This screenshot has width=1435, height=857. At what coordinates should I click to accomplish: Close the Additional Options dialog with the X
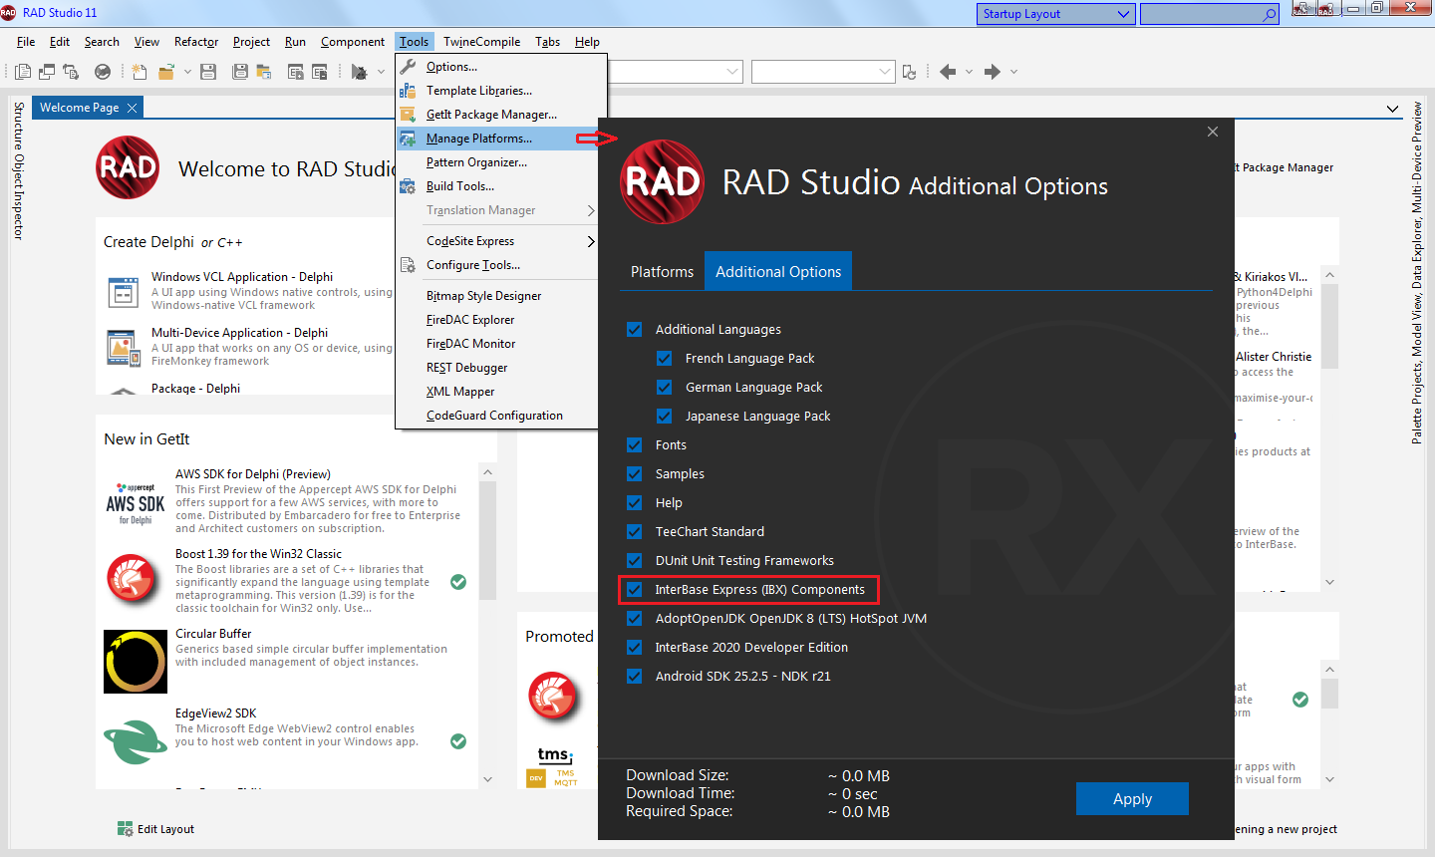click(x=1213, y=132)
